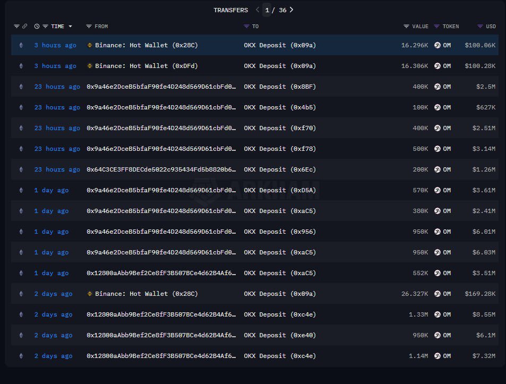Open the TOKEN column filter icon
The image size is (506, 384).
436,26
